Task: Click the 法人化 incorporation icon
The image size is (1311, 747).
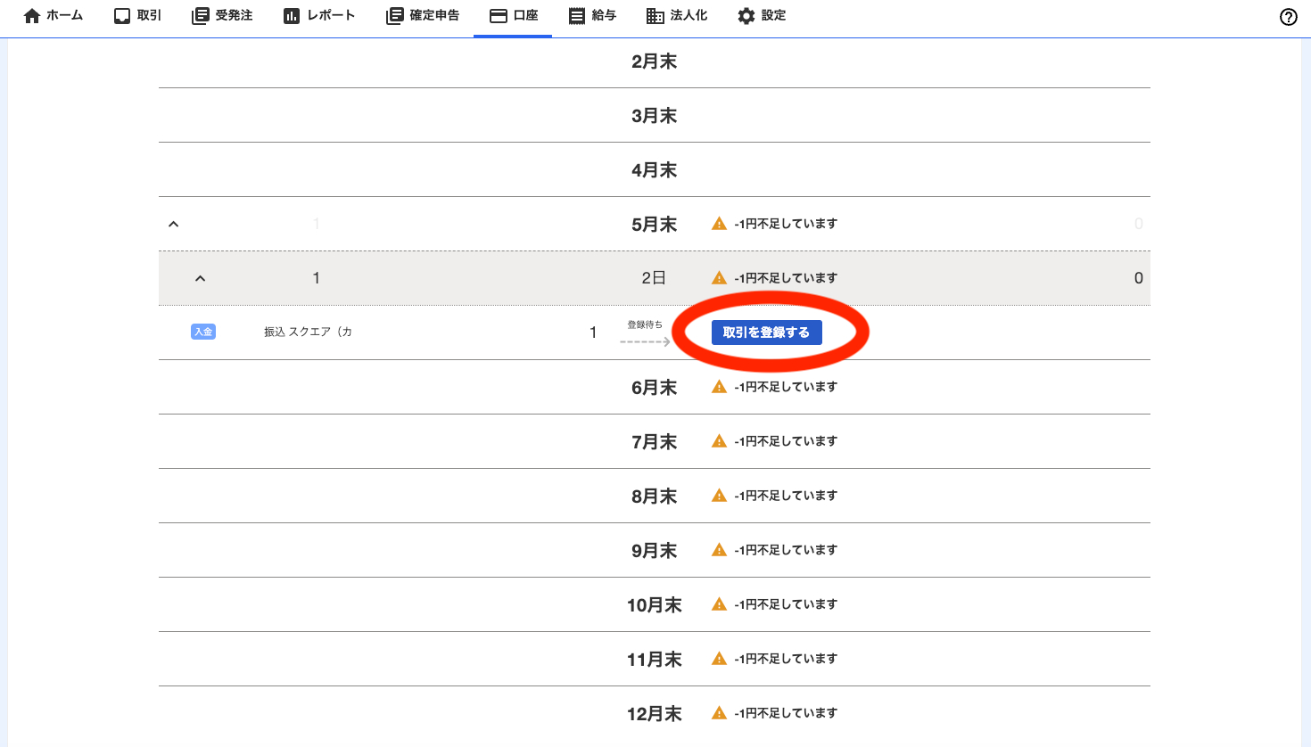Action: (655, 14)
